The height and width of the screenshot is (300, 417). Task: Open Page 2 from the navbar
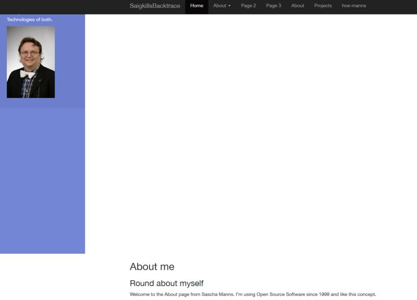coord(248,6)
